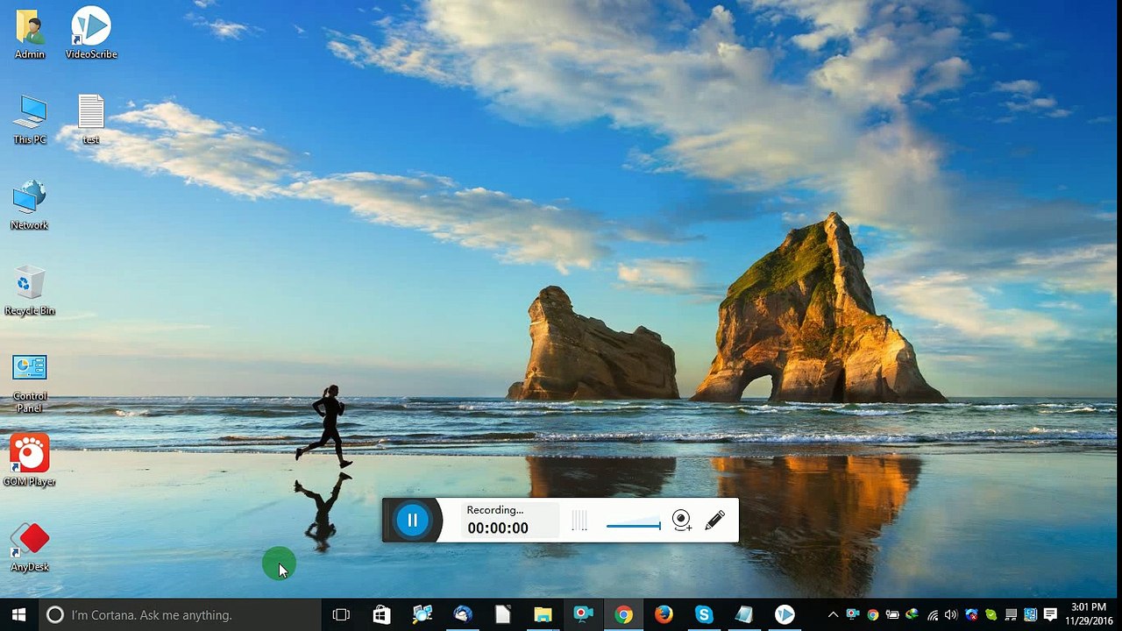This screenshot has width=1122, height=631.
Task: Select the GOM Player shortcut
Action: click(30, 462)
